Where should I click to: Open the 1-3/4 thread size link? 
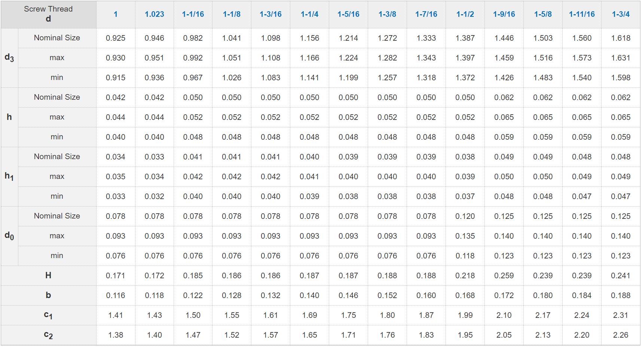click(621, 14)
